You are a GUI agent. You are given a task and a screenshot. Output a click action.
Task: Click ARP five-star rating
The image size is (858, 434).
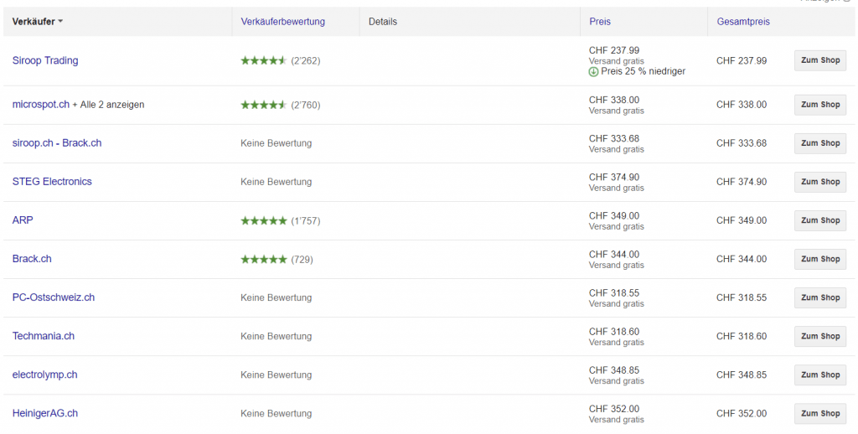263,221
